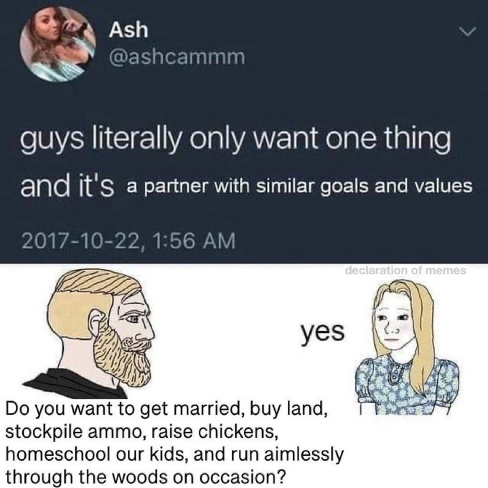Click Ash's round profile photo

pyautogui.click(x=58, y=43)
